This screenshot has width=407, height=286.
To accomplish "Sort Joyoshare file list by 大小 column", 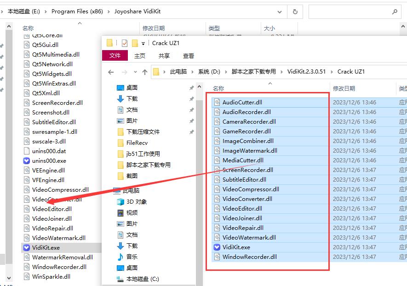I will point(279,29).
